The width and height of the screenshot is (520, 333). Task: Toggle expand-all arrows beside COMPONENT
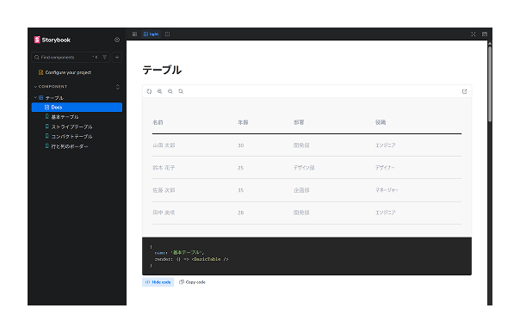click(117, 87)
